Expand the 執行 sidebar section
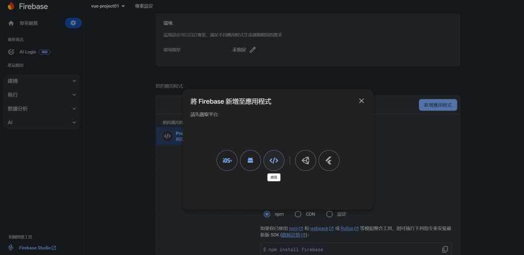The width and height of the screenshot is (524, 255). tap(42, 95)
